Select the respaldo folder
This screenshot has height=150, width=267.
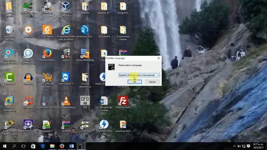click(x=85, y=8)
